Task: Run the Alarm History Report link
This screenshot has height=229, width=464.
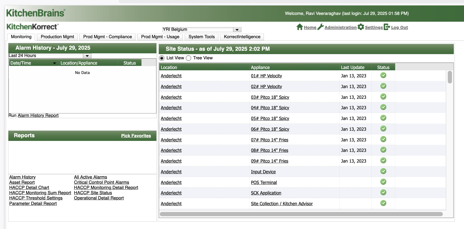Action: pyautogui.click(x=38, y=116)
